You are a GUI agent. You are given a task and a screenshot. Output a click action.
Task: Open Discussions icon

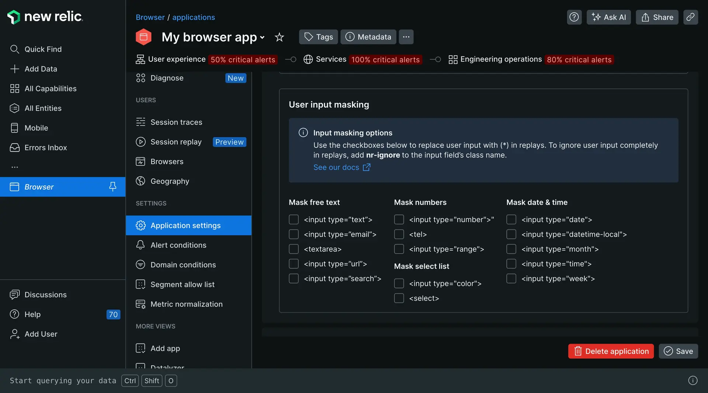coord(14,295)
